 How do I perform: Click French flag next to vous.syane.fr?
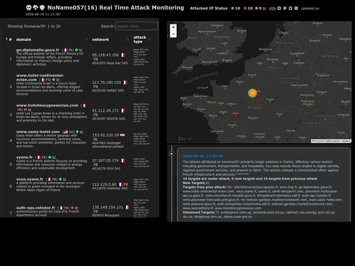click(x=49, y=179)
